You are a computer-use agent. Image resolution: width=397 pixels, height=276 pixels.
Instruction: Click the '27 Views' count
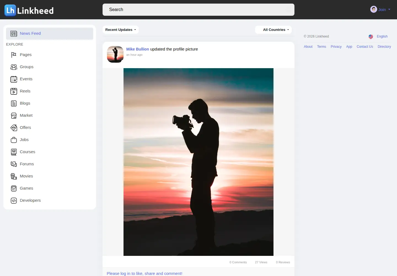pyautogui.click(x=261, y=262)
